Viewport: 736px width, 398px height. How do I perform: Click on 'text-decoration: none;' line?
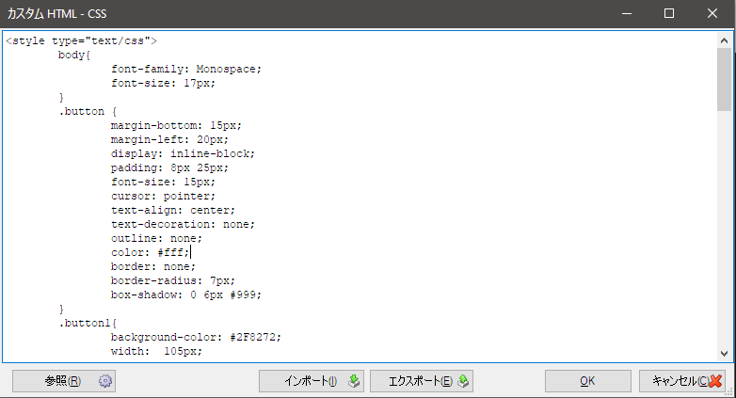pos(183,224)
